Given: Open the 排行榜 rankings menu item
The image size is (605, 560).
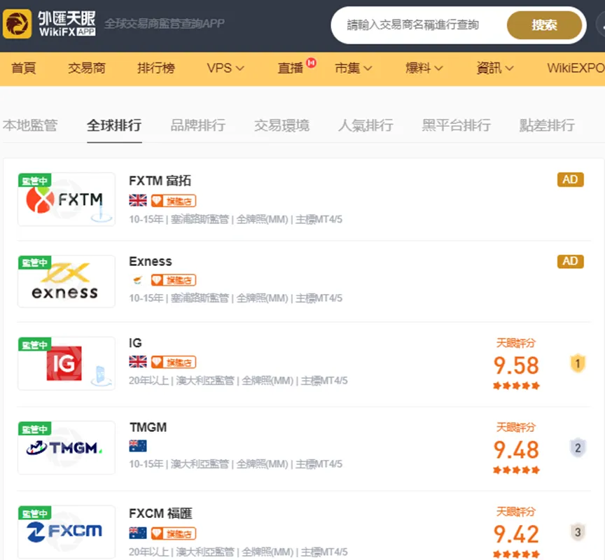Looking at the screenshot, I should pyautogui.click(x=156, y=69).
